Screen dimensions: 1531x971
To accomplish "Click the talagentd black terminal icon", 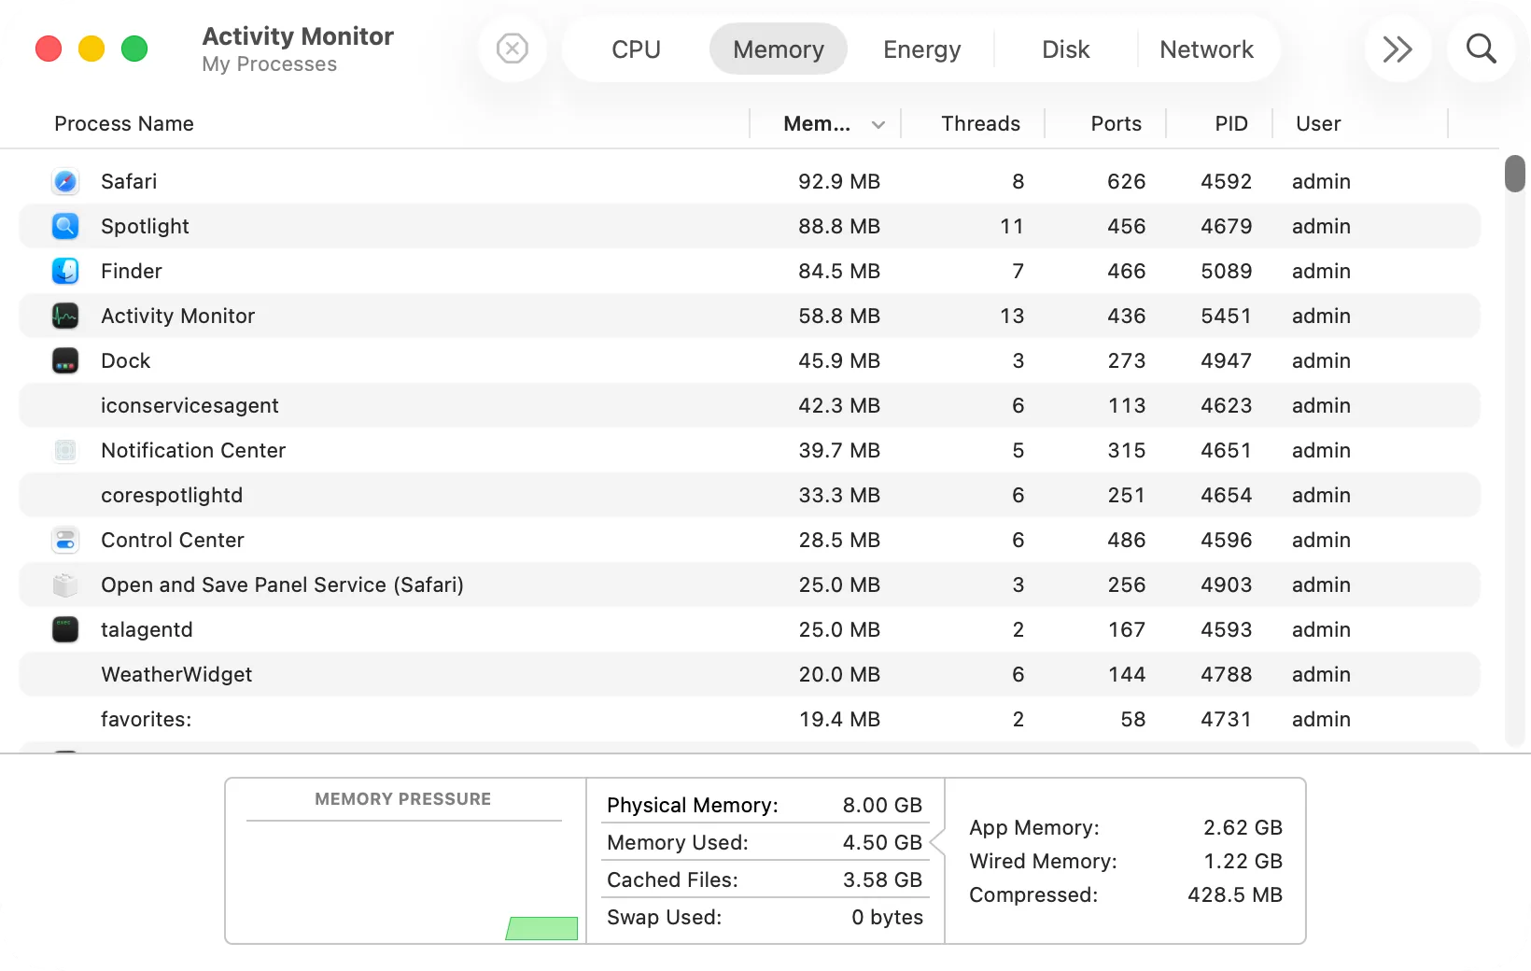I will click(x=65, y=629).
